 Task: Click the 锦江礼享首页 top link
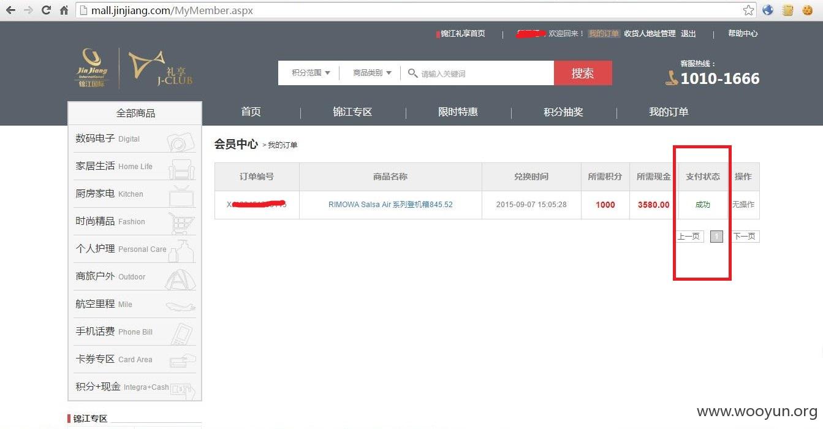tap(463, 34)
